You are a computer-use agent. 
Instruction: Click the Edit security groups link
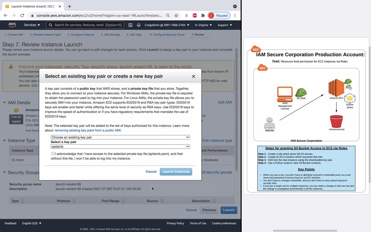coord(216,172)
